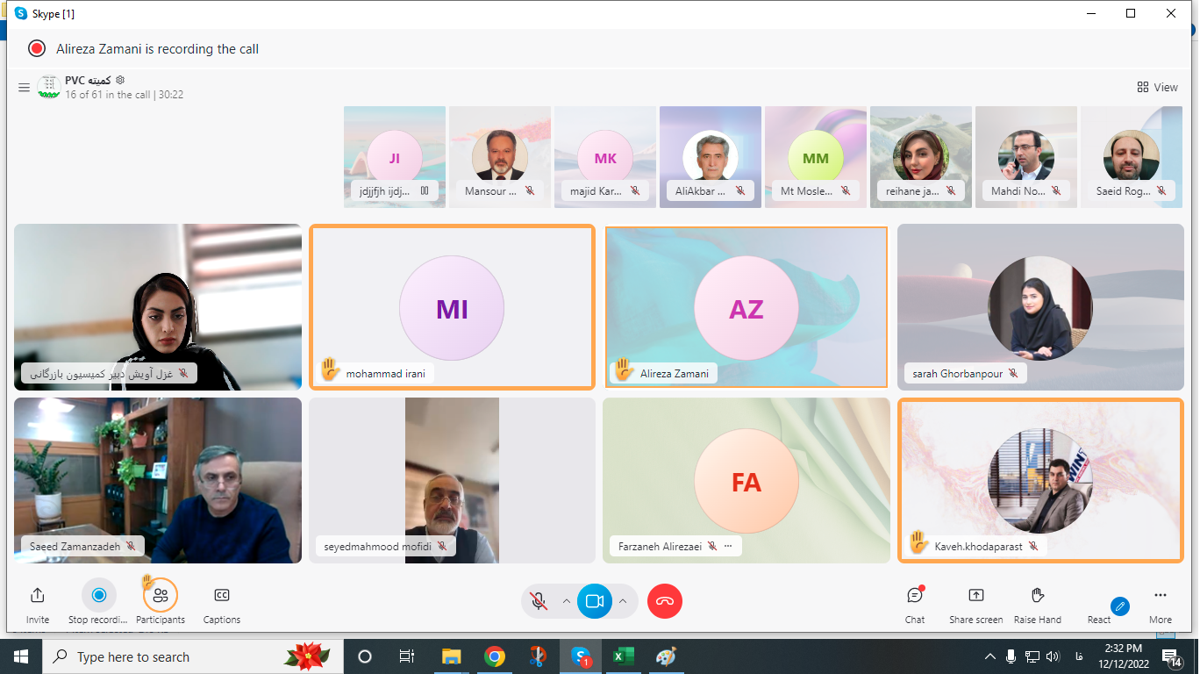
Task: Expand microphone options chevron
Action: click(x=567, y=601)
